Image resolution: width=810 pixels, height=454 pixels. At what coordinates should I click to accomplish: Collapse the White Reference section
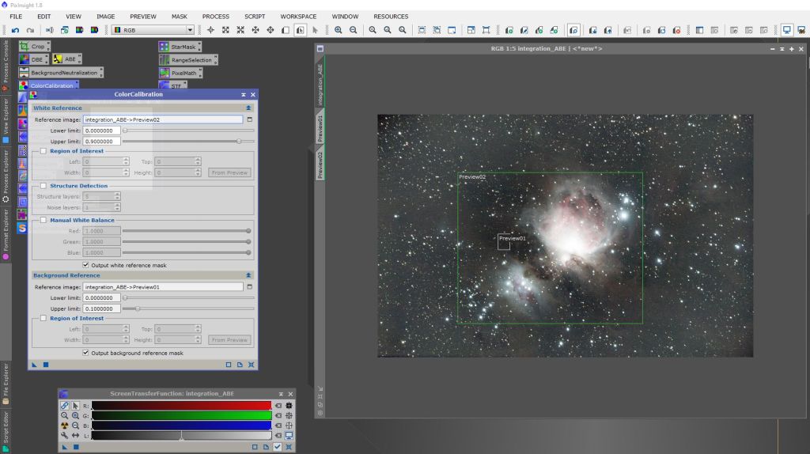pyautogui.click(x=248, y=108)
